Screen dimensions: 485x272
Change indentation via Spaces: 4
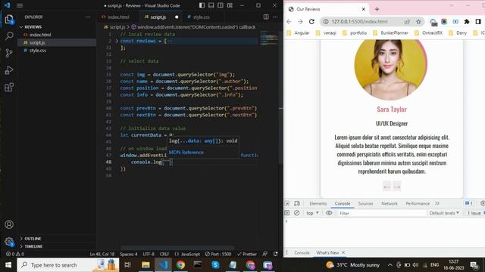click(x=128, y=254)
